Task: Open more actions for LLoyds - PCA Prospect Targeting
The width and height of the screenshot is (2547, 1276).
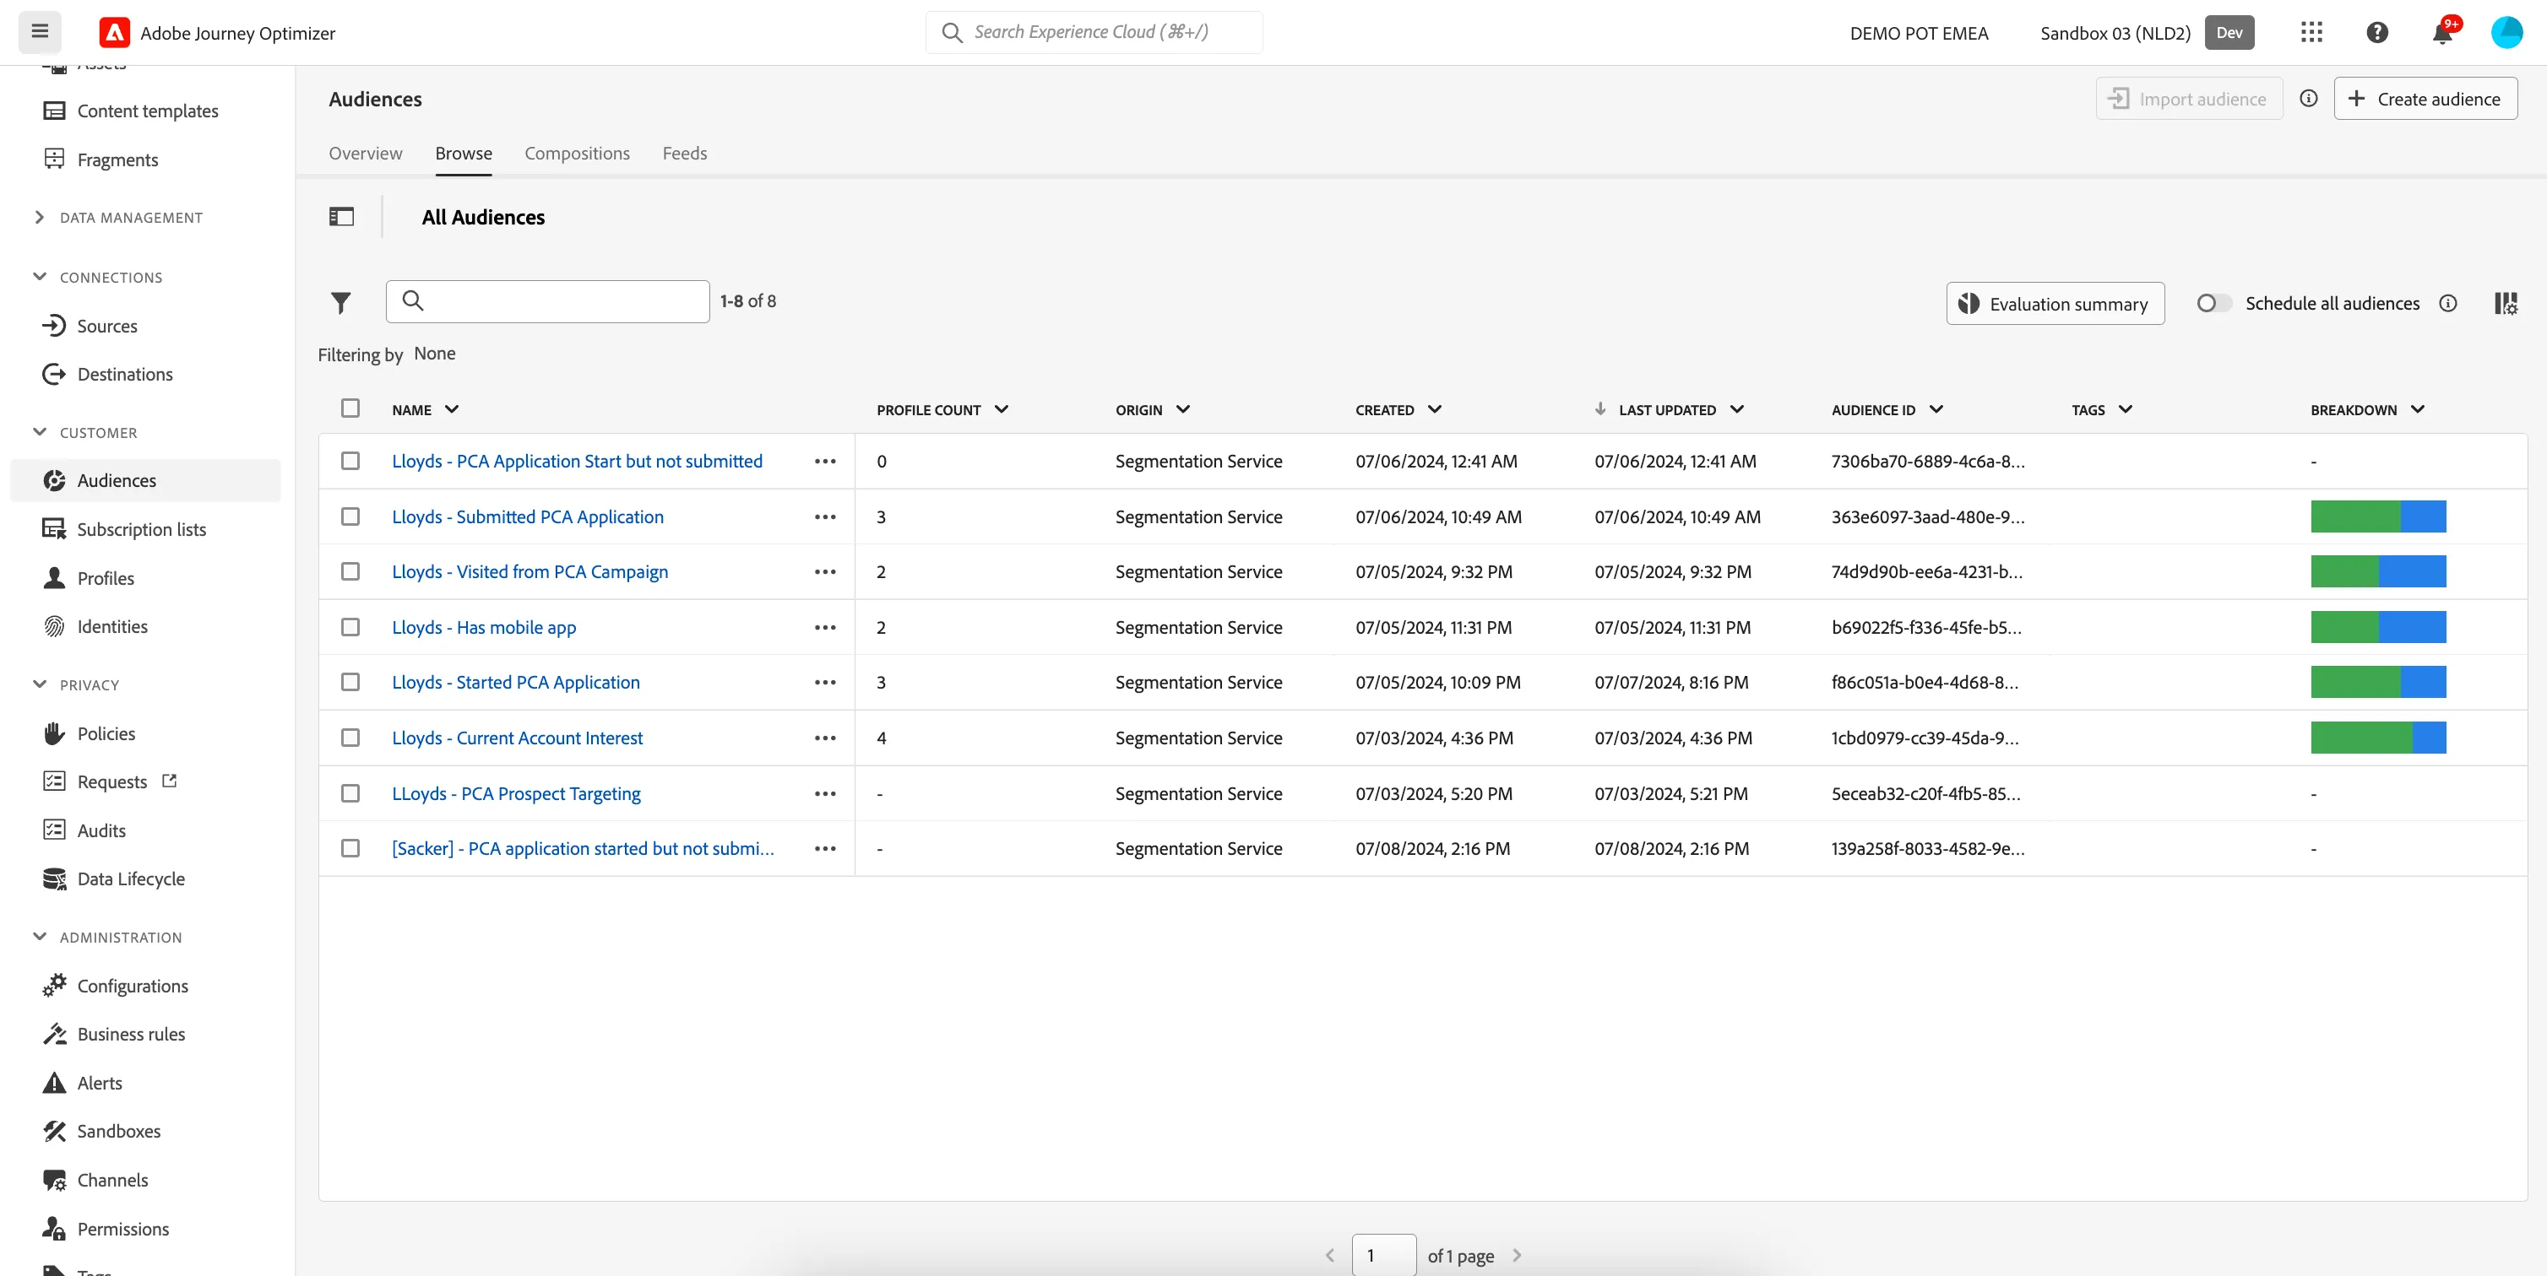Action: (x=826, y=793)
